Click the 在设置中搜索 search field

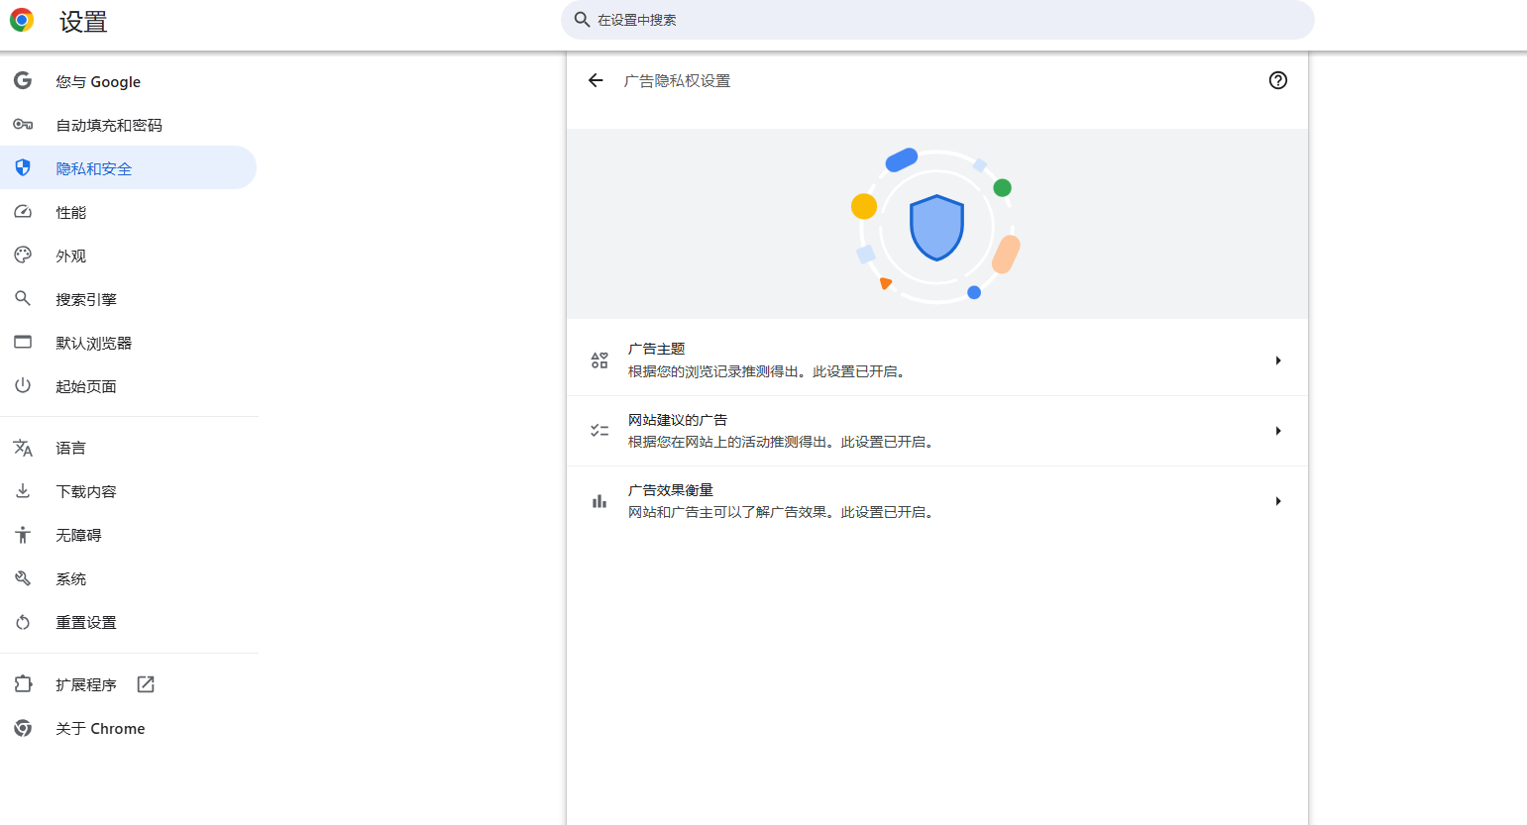click(936, 19)
